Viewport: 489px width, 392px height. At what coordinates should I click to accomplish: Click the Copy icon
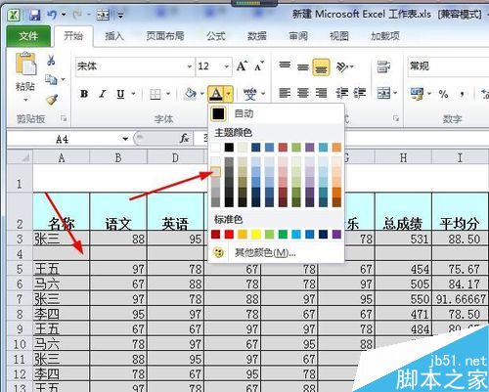pos(51,79)
